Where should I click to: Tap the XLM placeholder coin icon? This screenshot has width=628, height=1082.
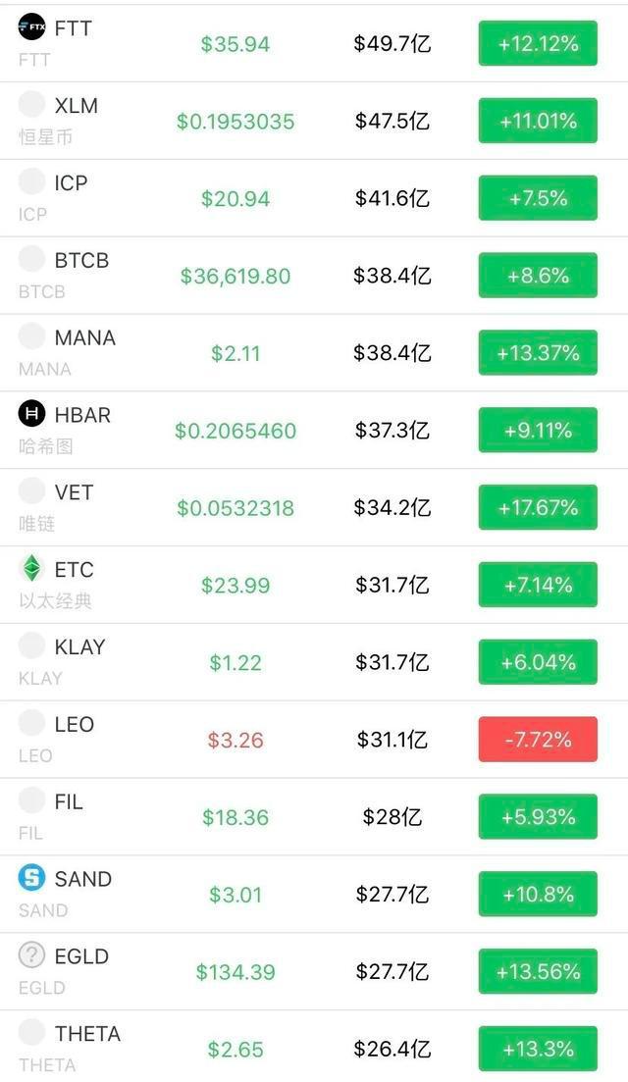coord(31,104)
